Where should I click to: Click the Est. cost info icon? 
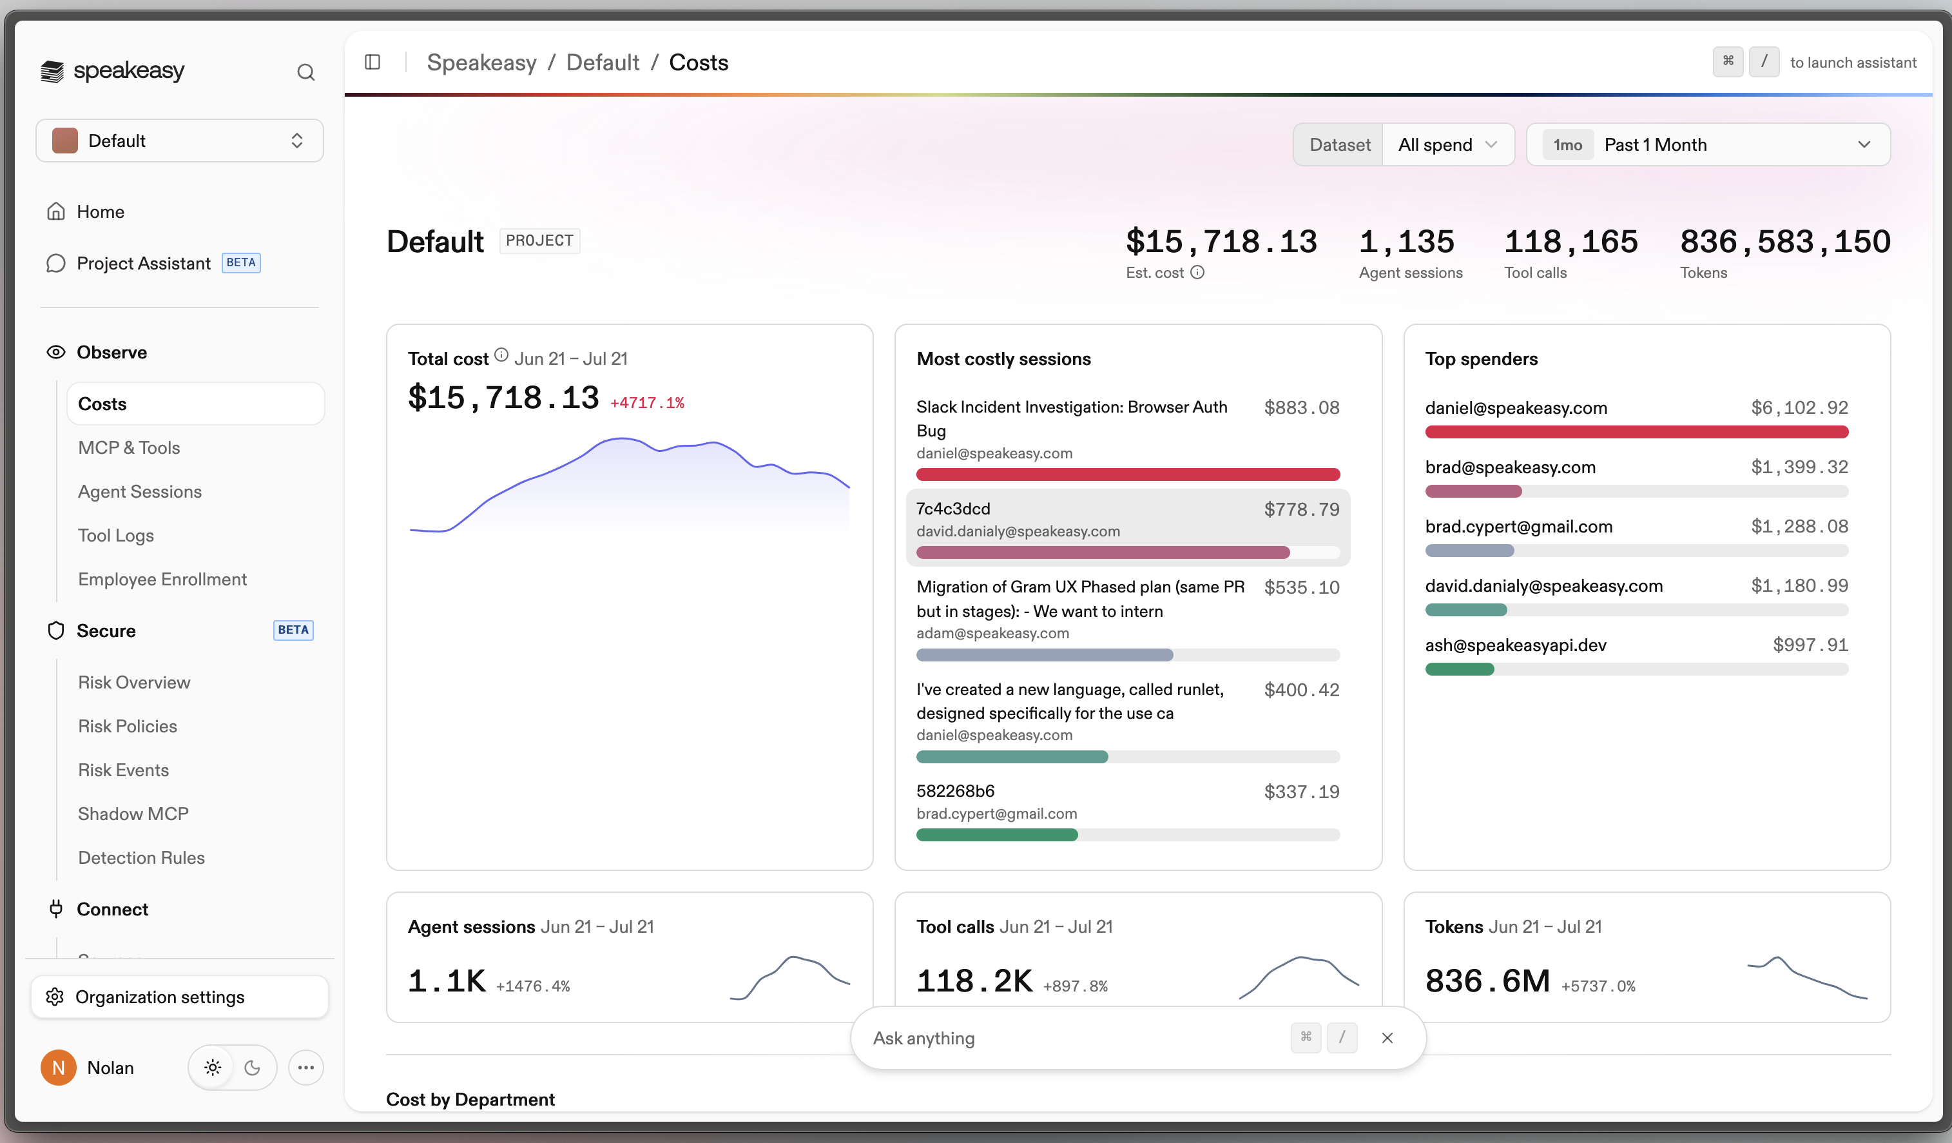[x=1197, y=272]
